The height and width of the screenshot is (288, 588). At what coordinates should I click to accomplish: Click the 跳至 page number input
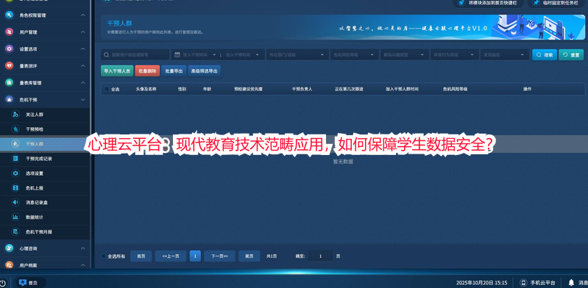click(321, 256)
